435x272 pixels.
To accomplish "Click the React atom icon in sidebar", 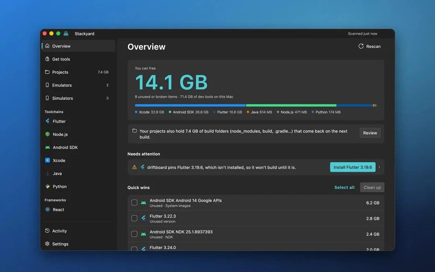I will 48,209.
